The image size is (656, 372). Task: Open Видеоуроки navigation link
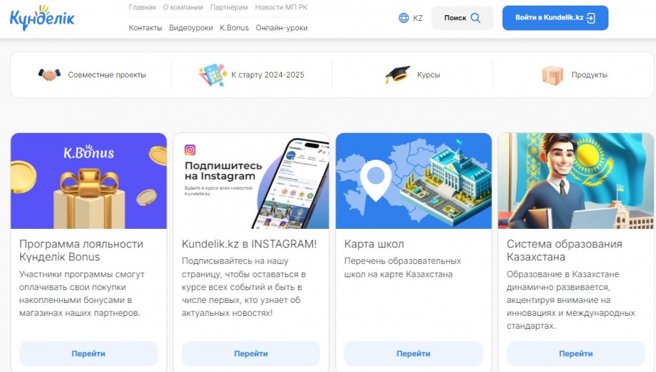191,28
